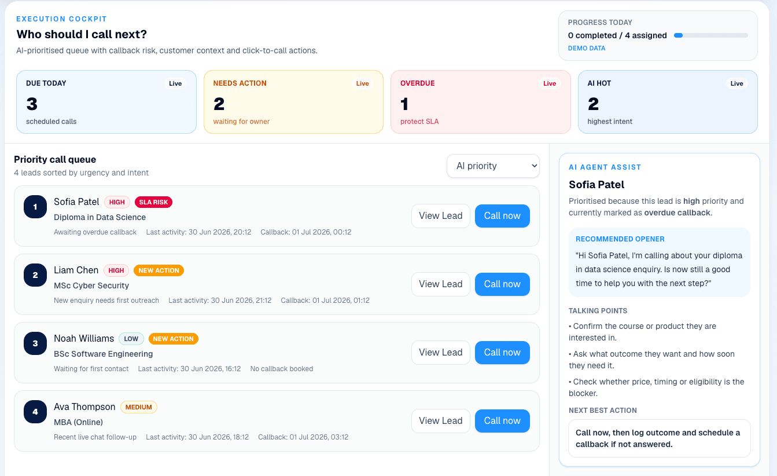Call Sofia Patel now
This screenshot has height=476, width=777.
point(502,216)
